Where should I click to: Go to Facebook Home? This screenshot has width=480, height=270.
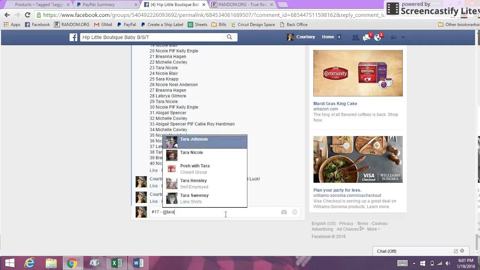328,37
